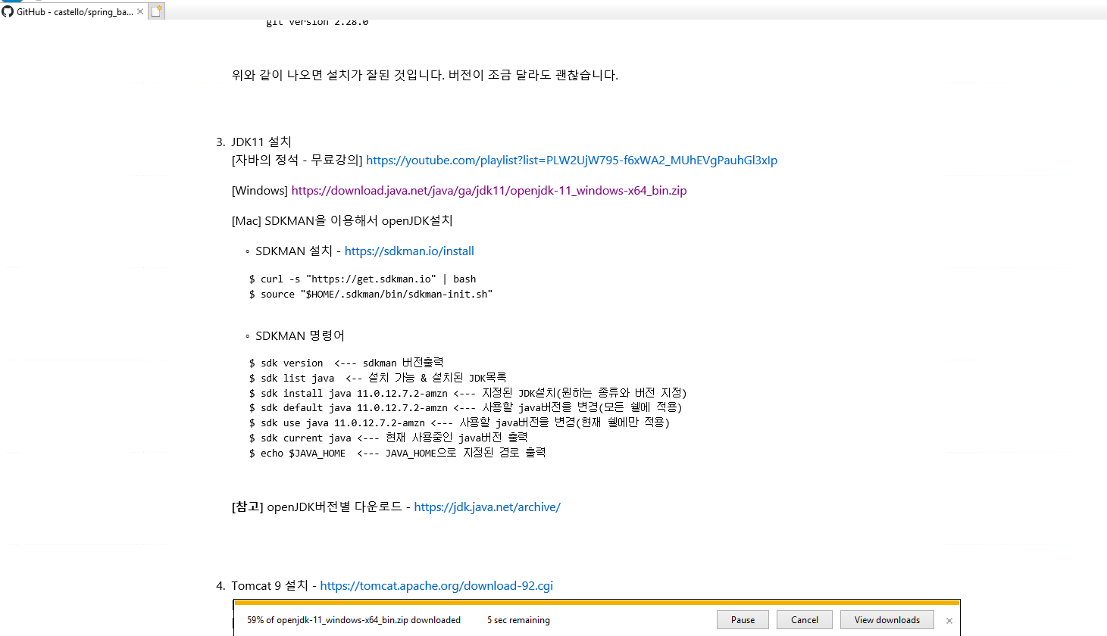This screenshot has width=1107, height=636.
Task: Click the 'SDKMAN 설치' bullet text
Action: (294, 251)
